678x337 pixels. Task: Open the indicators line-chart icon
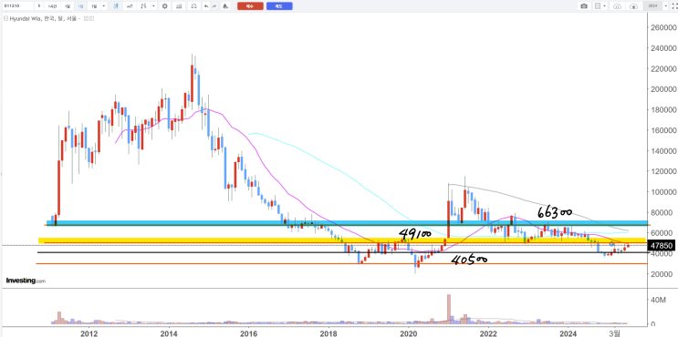coord(129,6)
